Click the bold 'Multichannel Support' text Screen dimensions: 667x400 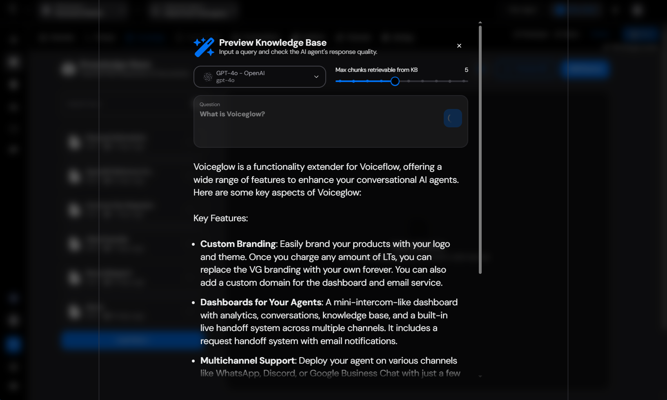tap(247, 361)
